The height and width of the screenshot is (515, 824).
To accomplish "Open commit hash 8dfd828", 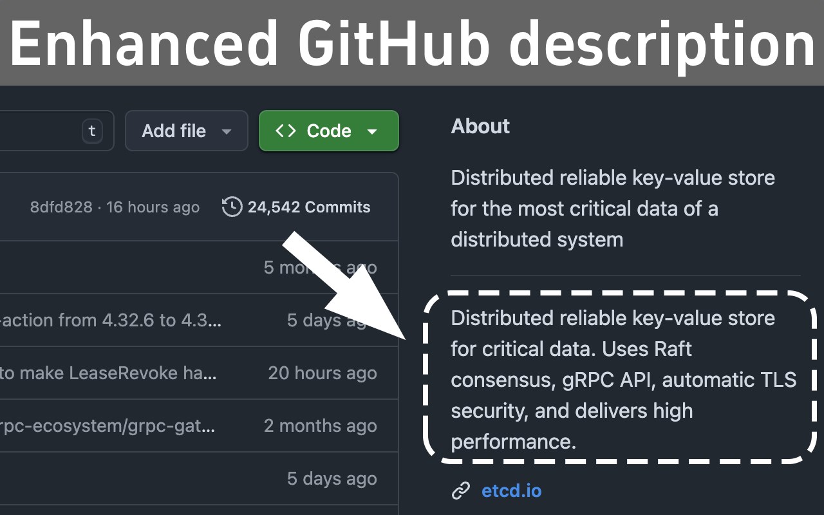I will 61,207.
